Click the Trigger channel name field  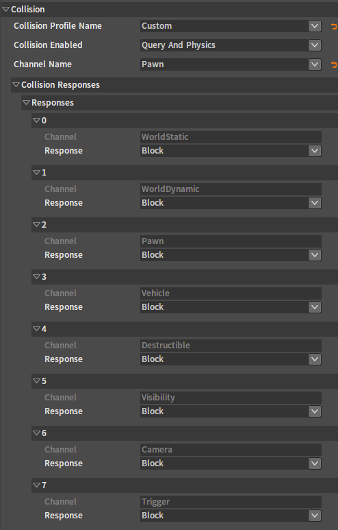[x=231, y=502]
